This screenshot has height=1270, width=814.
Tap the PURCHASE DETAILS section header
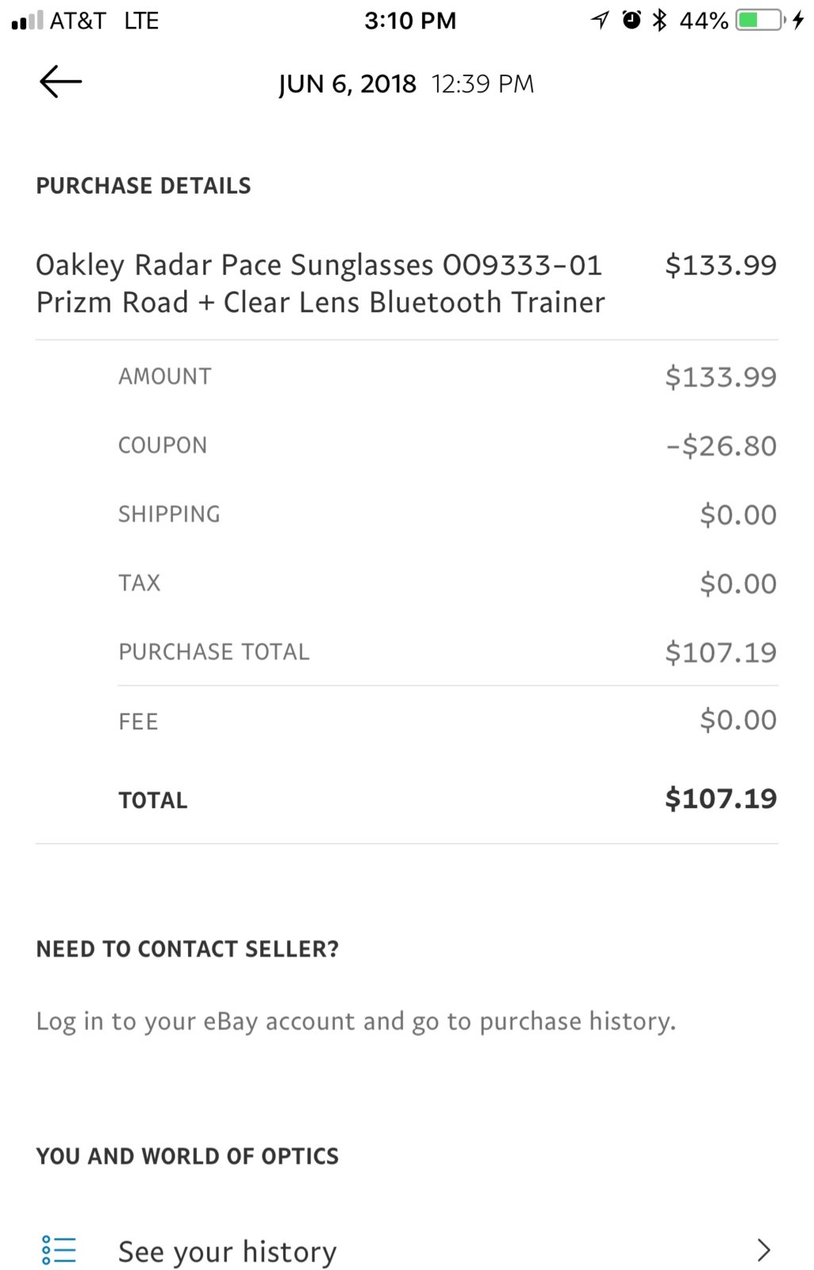(143, 186)
